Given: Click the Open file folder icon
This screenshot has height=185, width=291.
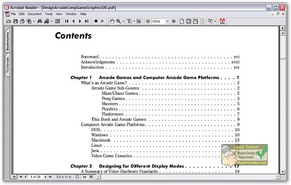Looking at the screenshot, I should click(x=9, y=21).
